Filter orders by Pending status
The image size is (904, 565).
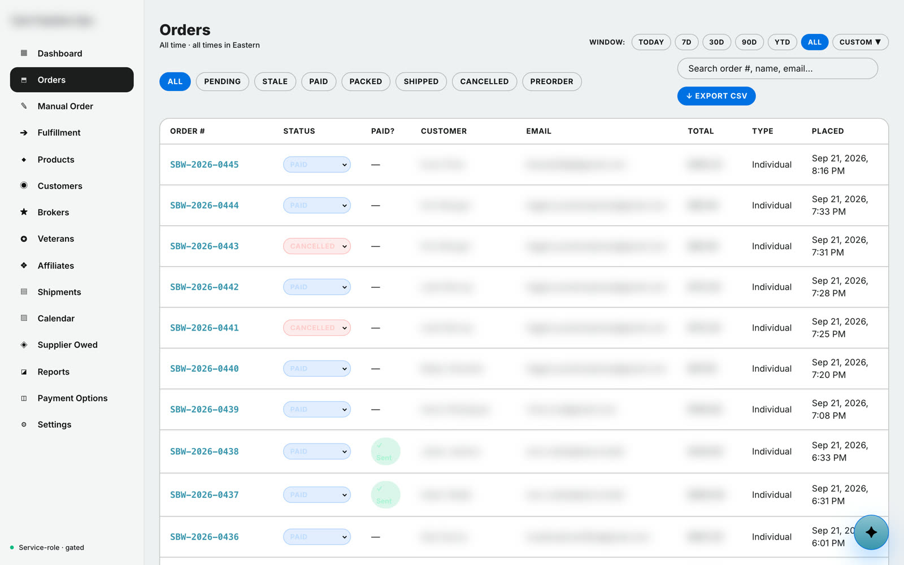(x=222, y=81)
